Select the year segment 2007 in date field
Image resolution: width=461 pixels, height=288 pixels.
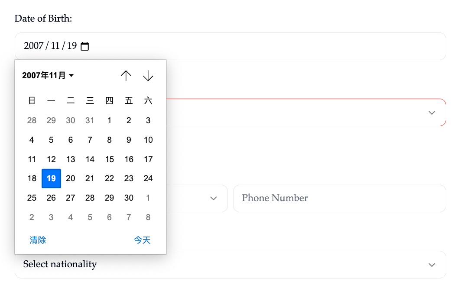point(33,46)
